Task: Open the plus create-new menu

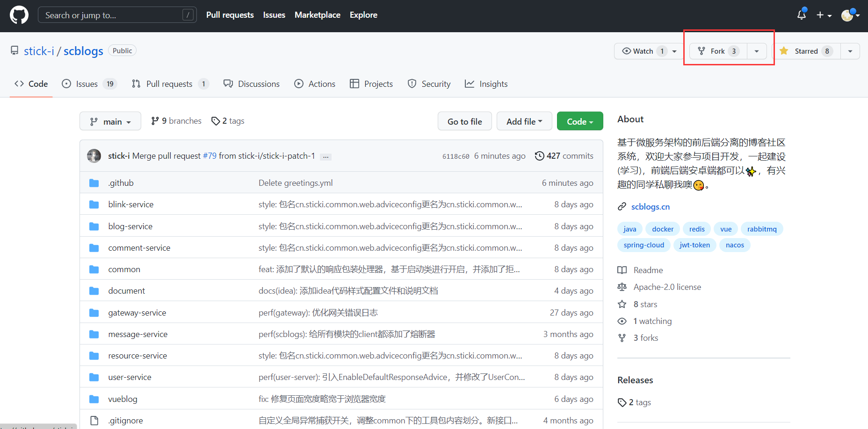Action: [x=824, y=15]
